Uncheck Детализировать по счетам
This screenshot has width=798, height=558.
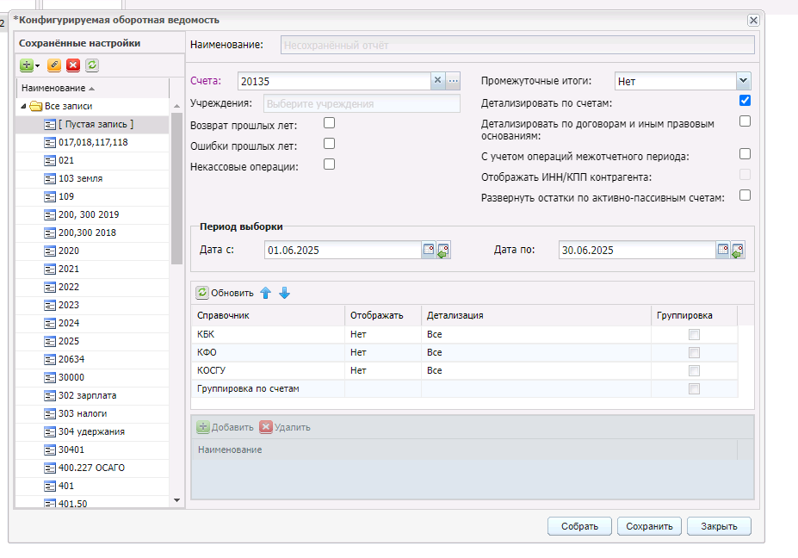click(745, 101)
